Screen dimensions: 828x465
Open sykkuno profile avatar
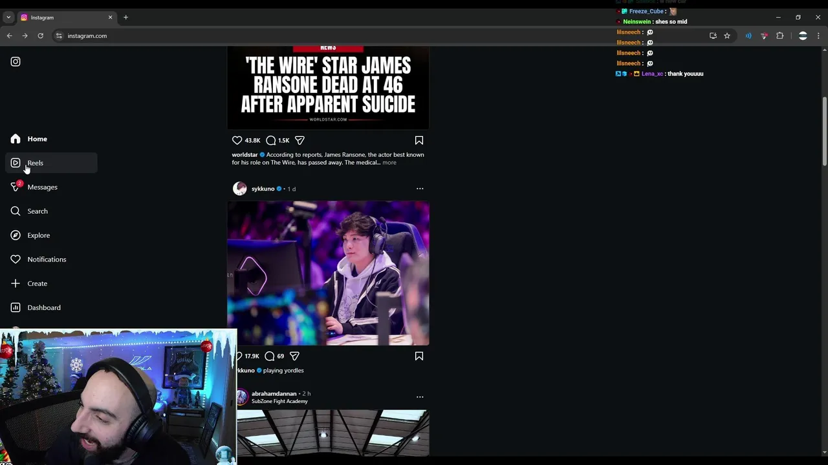(240, 189)
